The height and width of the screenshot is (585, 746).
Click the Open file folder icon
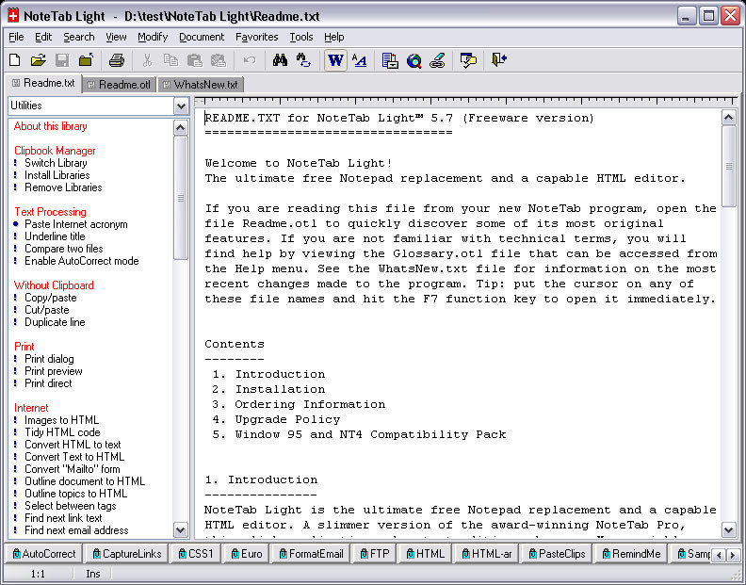click(38, 60)
